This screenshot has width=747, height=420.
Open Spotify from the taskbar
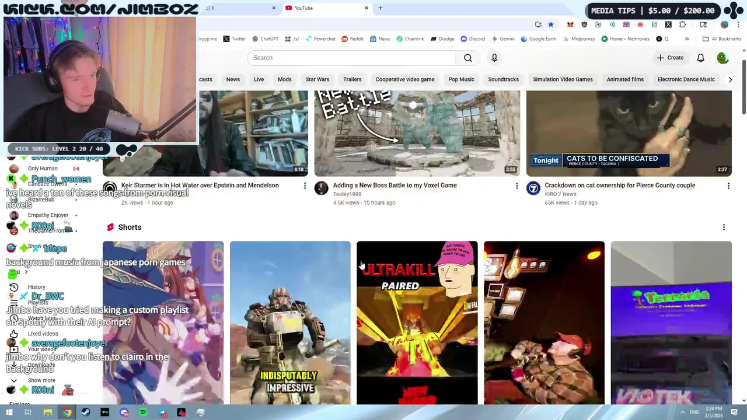tap(143, 412)
